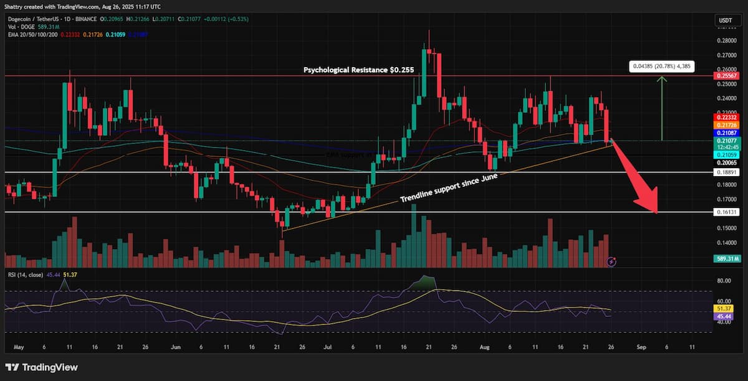This screenshot has width=748, height=381.
Task: Select the Psychological Resistance $0.255 label
Action: pyautogui.click(x=358, y=70)
